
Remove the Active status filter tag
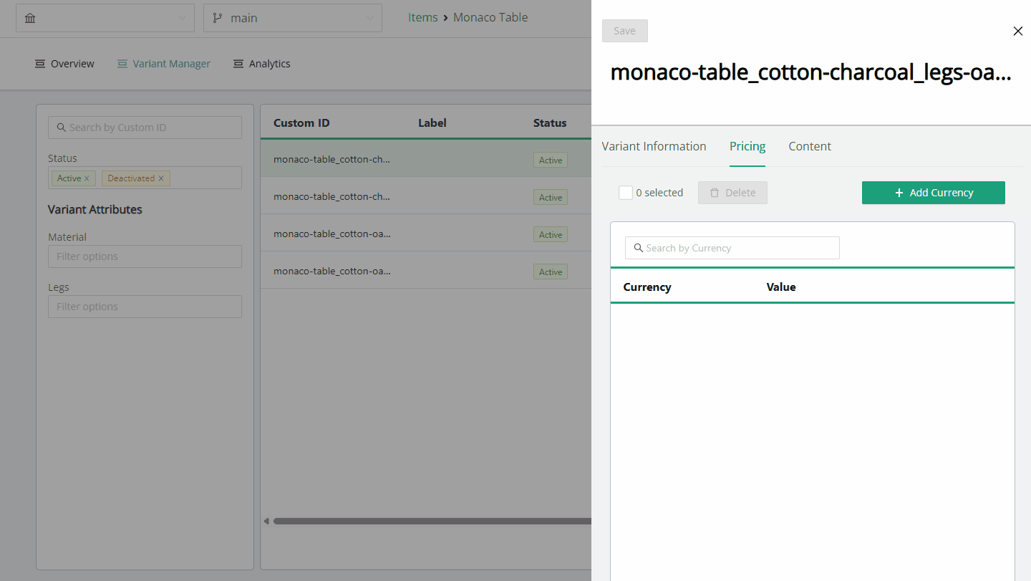pyautogui.click(x=87, y=178)
